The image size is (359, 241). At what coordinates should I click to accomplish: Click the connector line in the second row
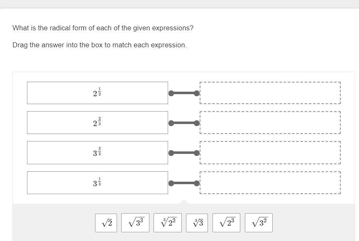(x=184, y=123)
